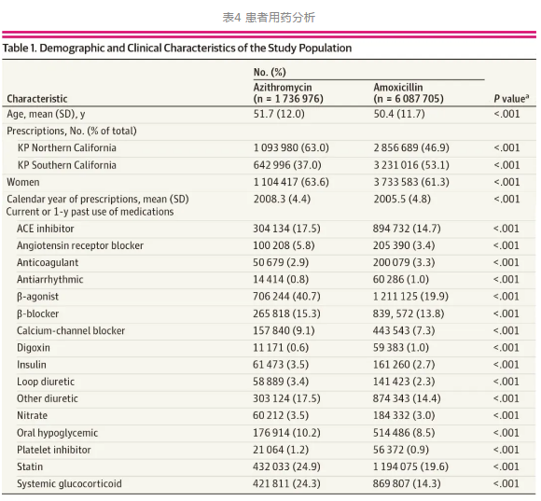The height and width of the screenshot is (501, 541).
Task: Click the Digoxin row label
Action: click(34, 347)
